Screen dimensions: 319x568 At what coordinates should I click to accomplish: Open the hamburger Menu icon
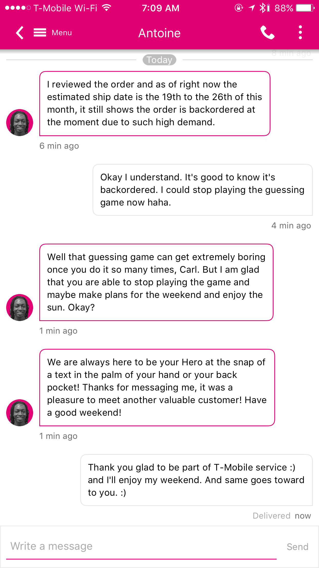coord(40,33)
